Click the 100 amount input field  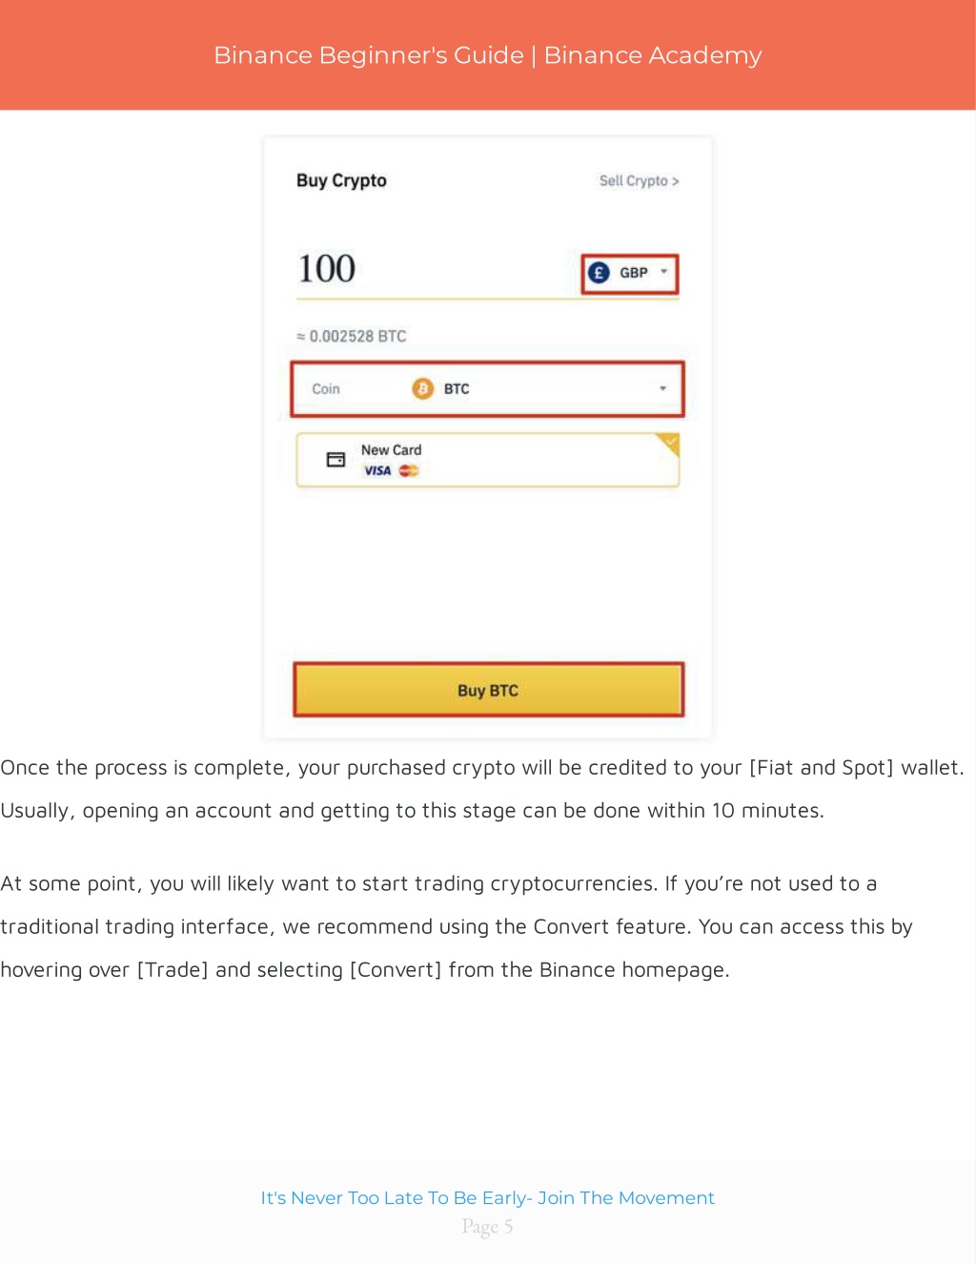point(434,270)
